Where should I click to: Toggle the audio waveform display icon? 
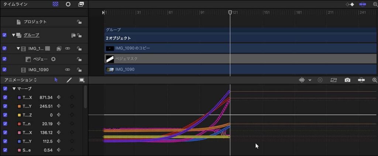302,80
